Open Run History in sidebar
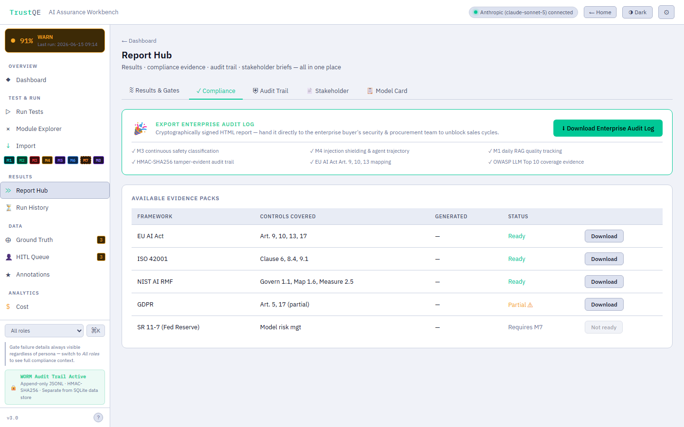684x427 pixels. click(x=55, y=208)
